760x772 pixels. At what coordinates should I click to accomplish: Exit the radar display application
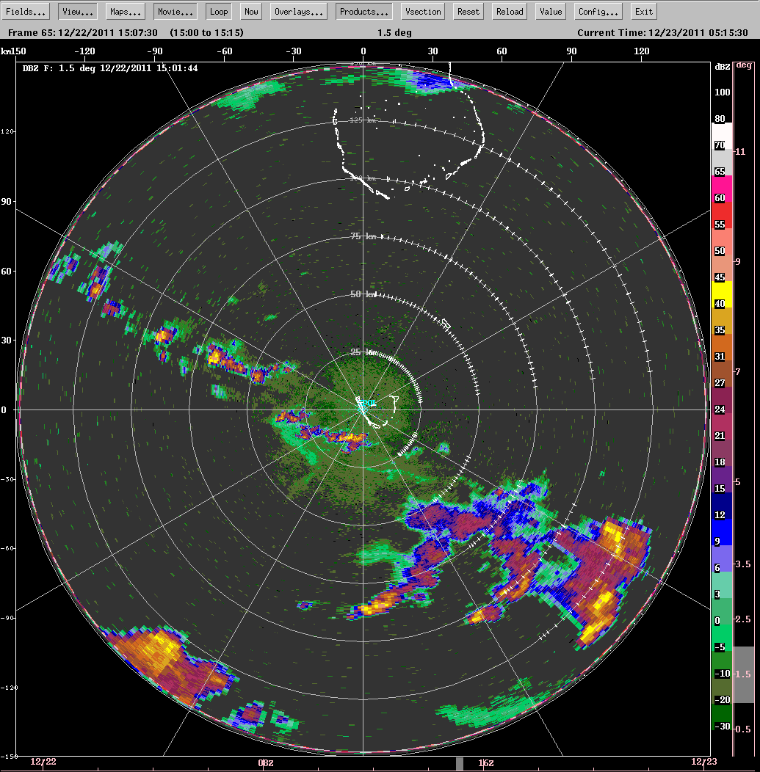pos(643,12)
